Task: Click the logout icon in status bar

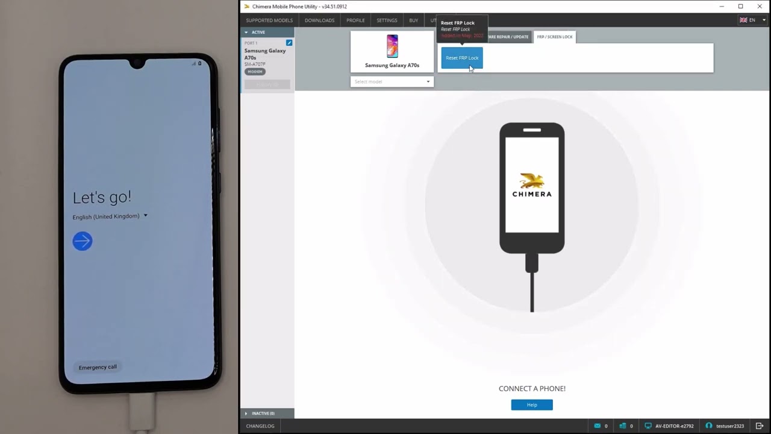Action: coord(760,426)
